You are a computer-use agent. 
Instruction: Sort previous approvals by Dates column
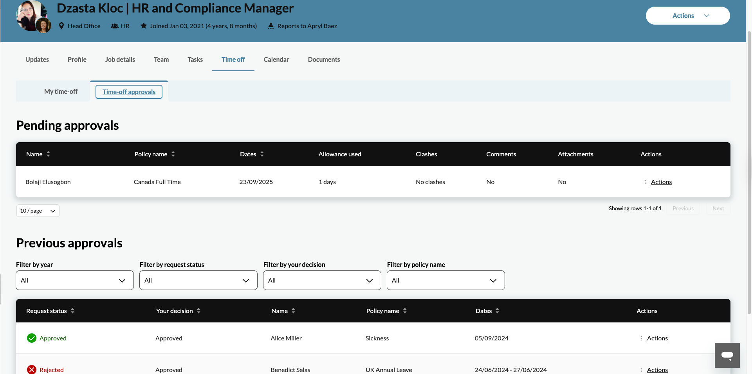tap(497, 311)
